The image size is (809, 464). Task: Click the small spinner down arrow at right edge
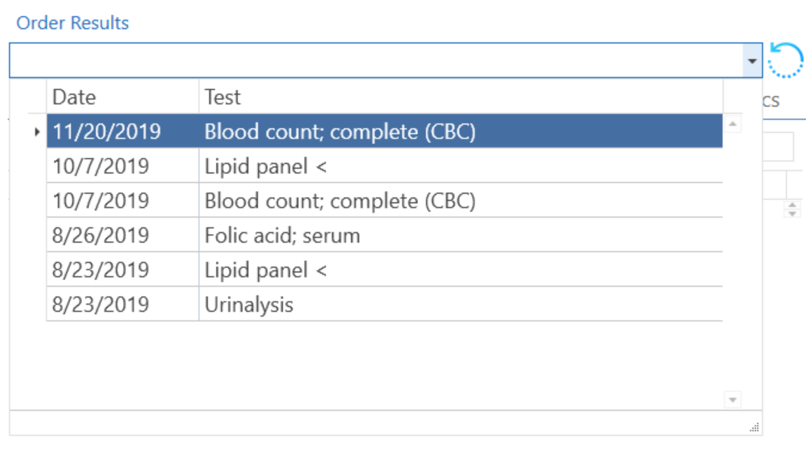(792, 213)
